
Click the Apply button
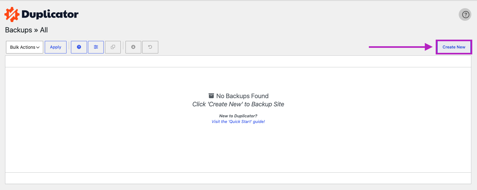click(55, 47)
